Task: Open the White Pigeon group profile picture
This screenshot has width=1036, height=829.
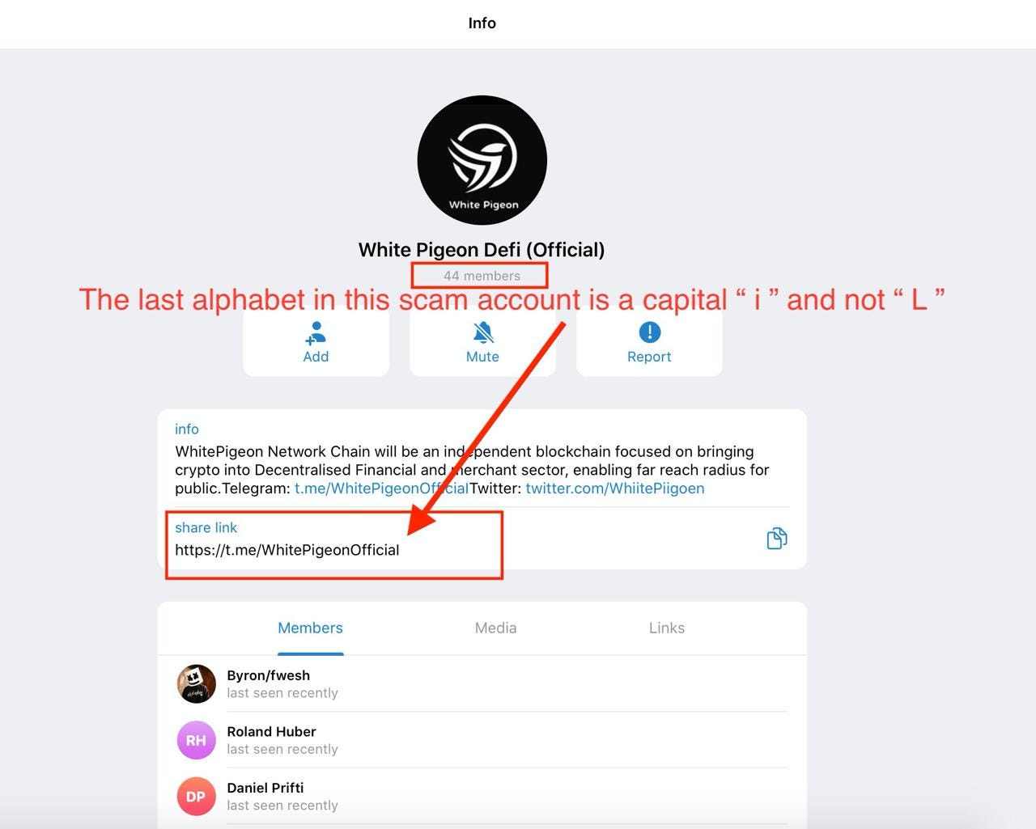Action: click(x=482, y=160)
